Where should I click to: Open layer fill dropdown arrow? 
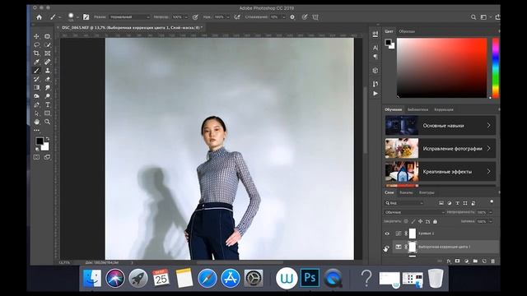click(491, 221)
